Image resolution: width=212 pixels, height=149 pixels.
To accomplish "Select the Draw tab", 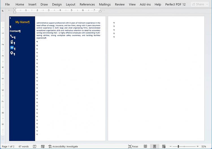I will tap(44, 5).
